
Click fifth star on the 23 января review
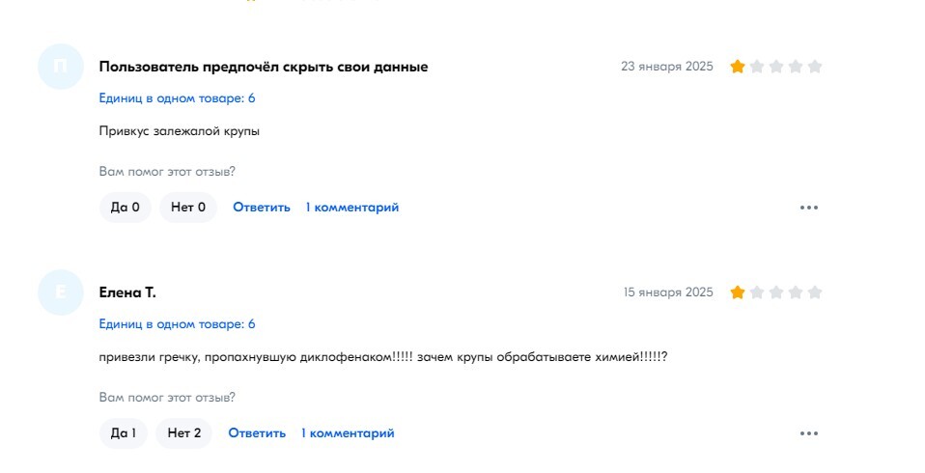point(815,67)
